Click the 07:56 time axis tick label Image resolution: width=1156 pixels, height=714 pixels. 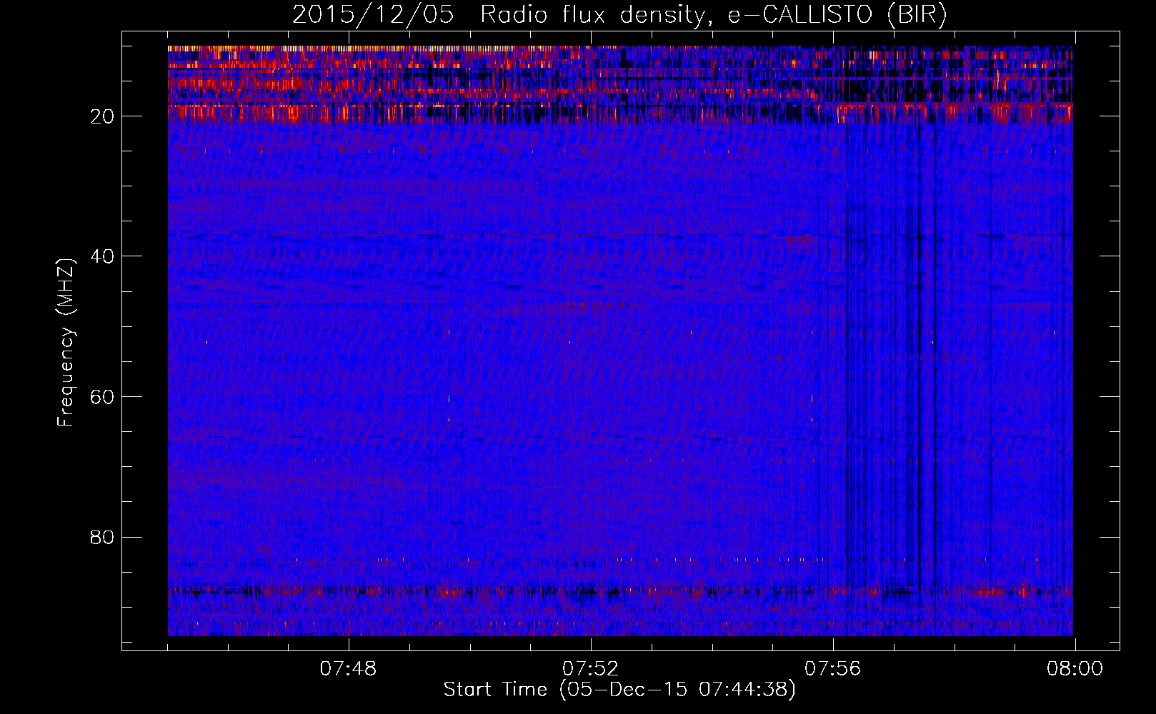tap(832, 669)
